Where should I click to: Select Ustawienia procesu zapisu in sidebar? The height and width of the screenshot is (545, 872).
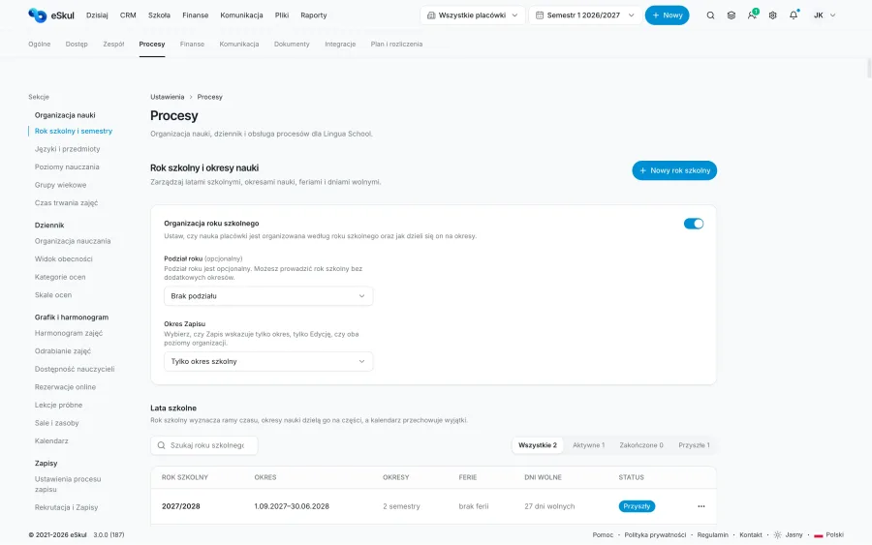68,484
